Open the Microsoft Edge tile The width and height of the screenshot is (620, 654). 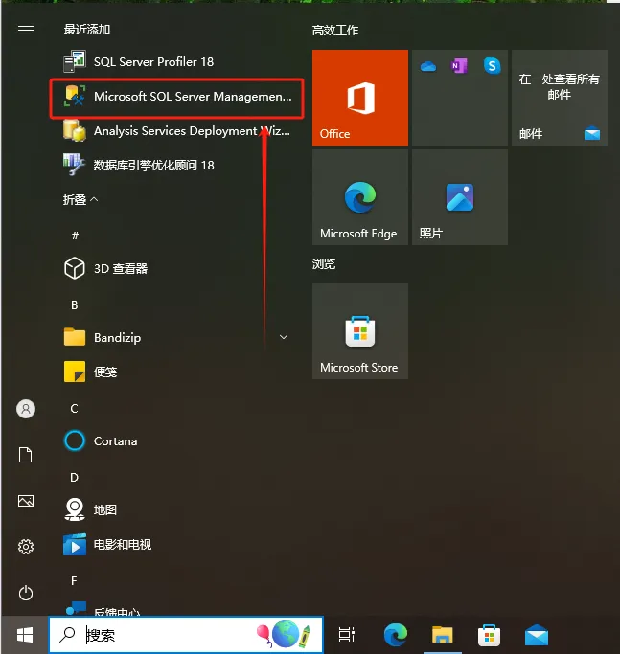pos(360,197)
